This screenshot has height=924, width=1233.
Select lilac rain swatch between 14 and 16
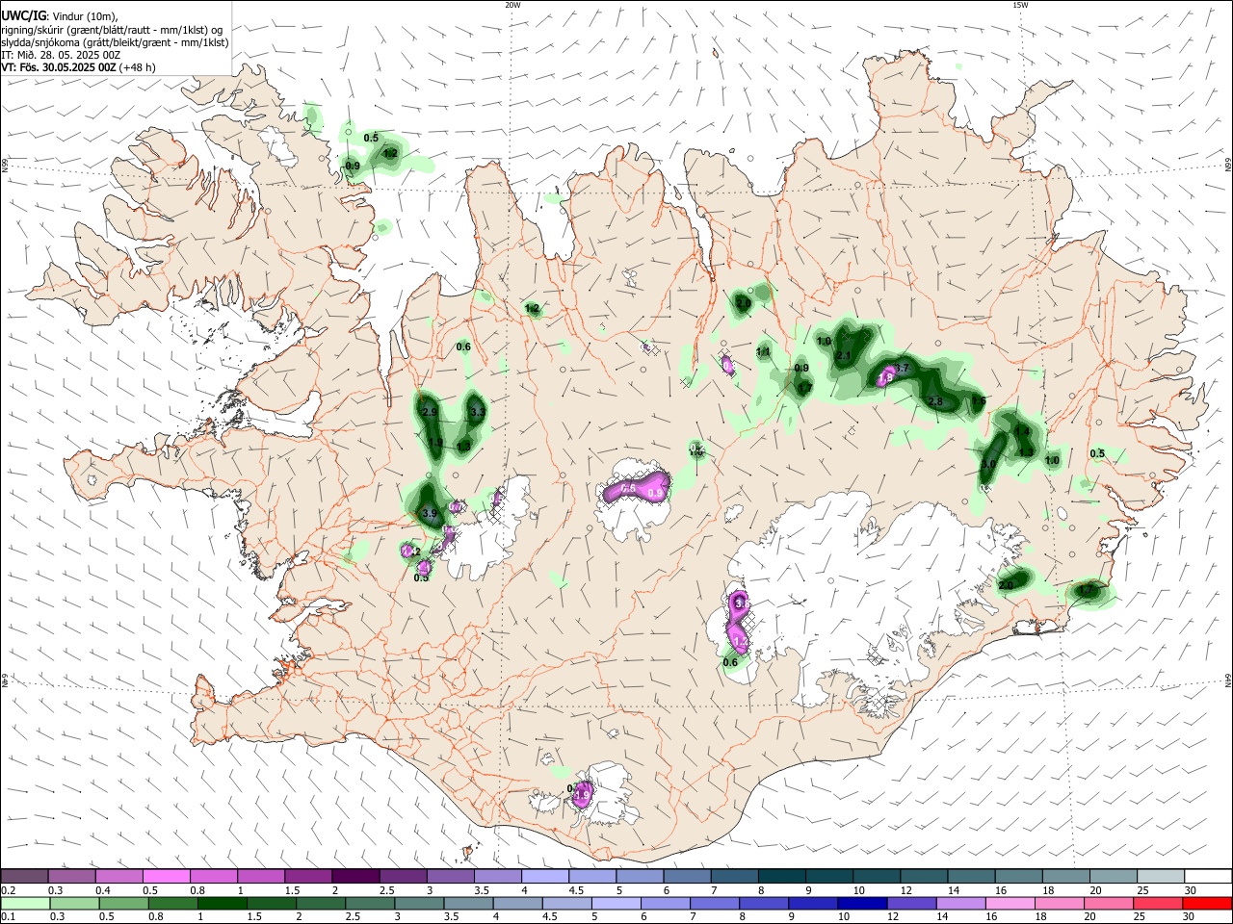(961, 903)
